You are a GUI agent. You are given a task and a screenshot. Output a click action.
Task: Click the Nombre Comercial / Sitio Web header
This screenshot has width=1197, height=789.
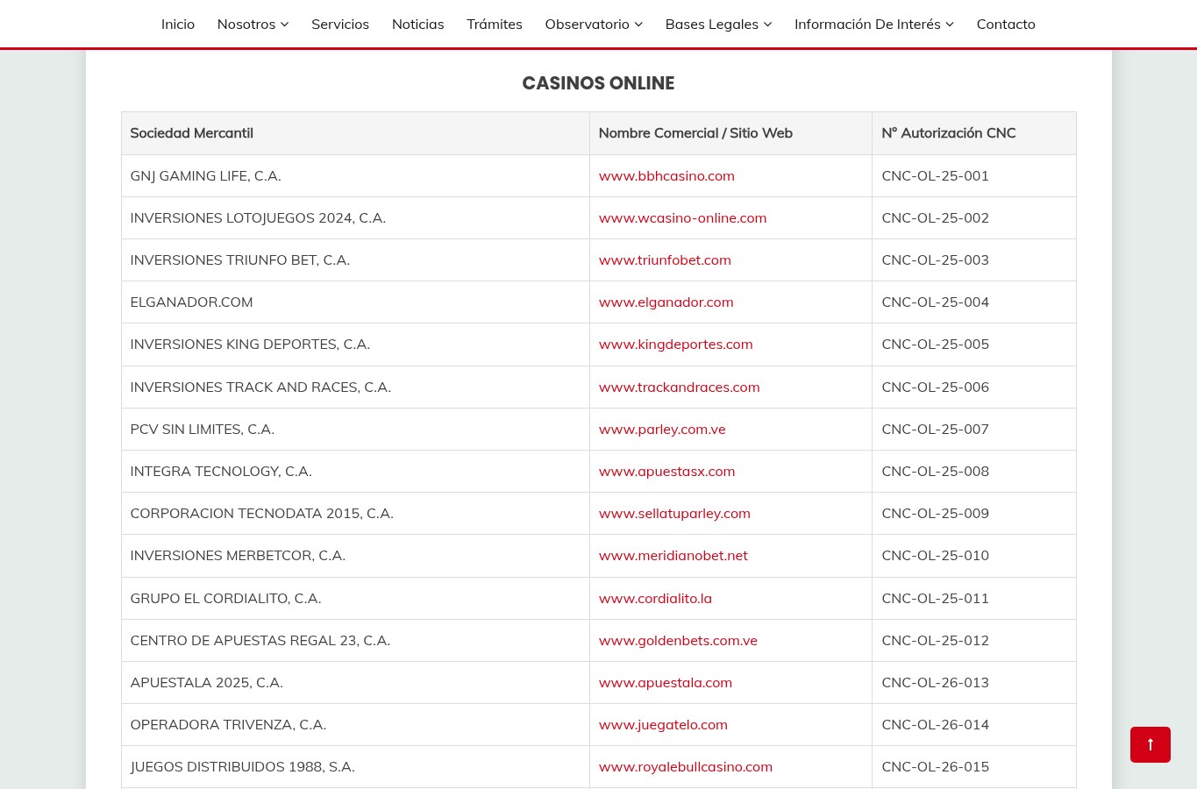(x=730, y=133)
